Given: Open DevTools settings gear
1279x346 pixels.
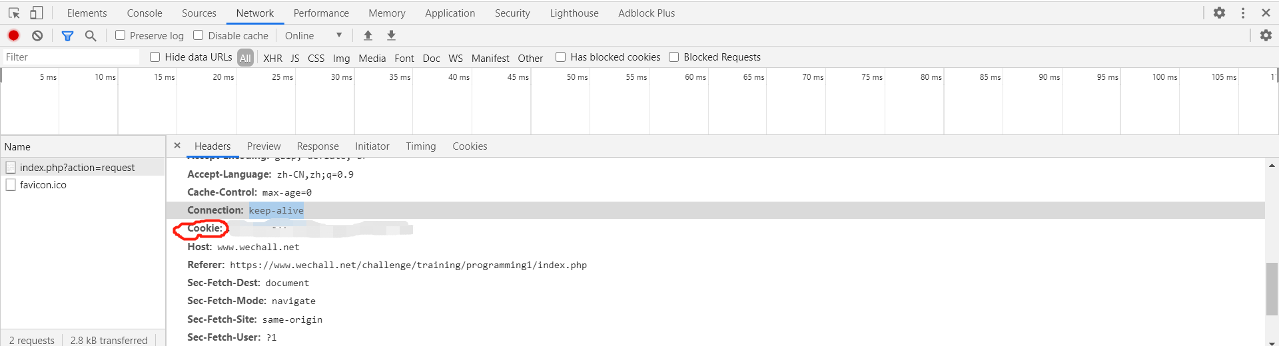Looking at the screenshot, I should [1219, 13].
